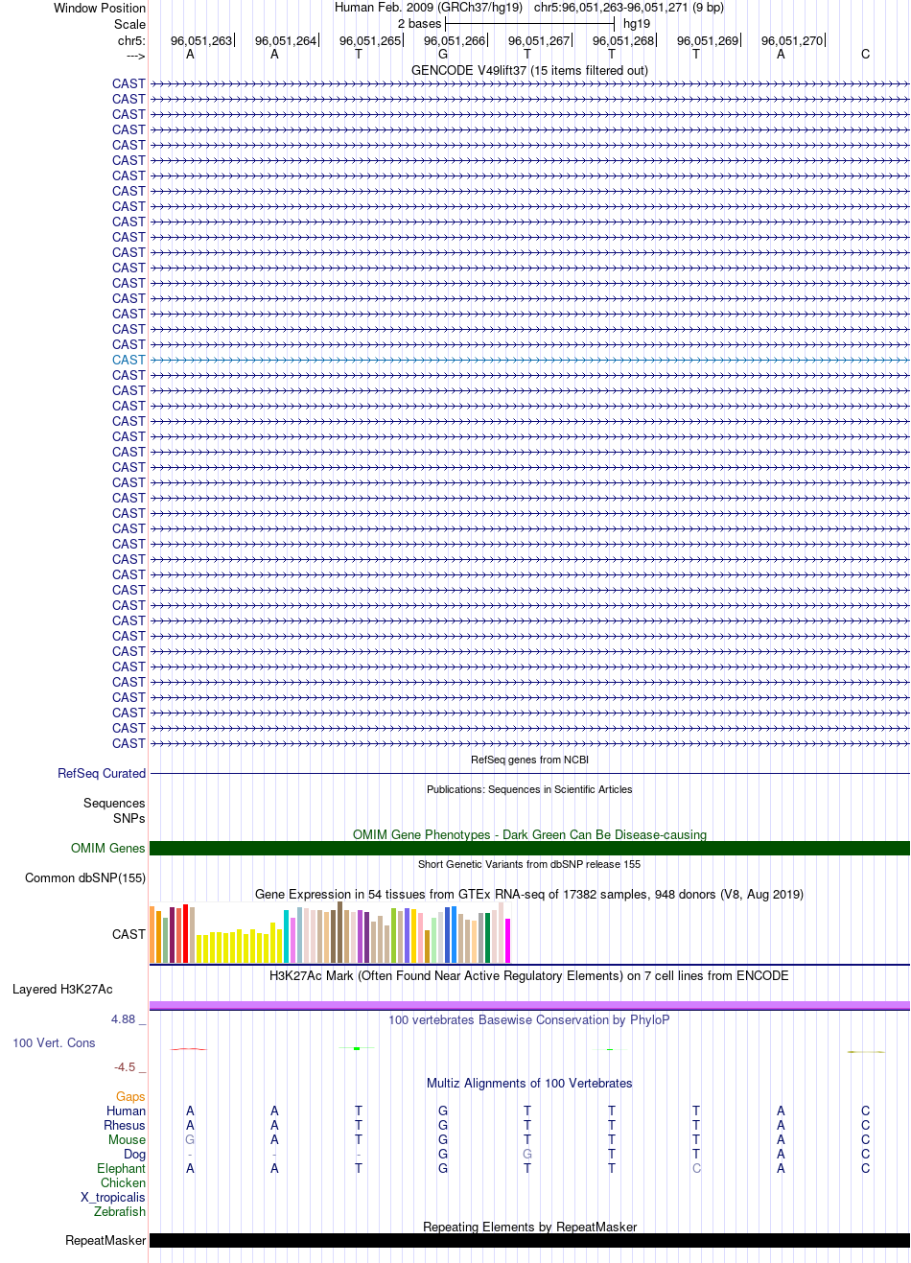Click the black RepeatMasker element bar

(529, 1240)
